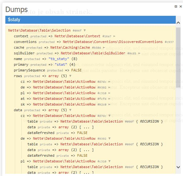Viewport: 183px width, 176px height.
Task: Expand rows de ActiveRow #9392
Action: coord(109,87)
